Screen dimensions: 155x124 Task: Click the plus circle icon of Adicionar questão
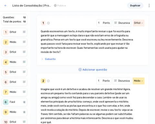(80, 70)
